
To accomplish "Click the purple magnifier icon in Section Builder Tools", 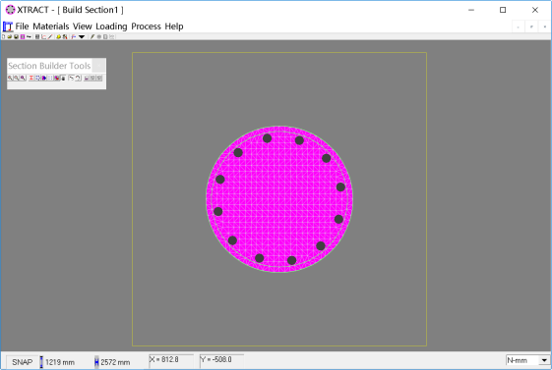I will tap(23, 78).
